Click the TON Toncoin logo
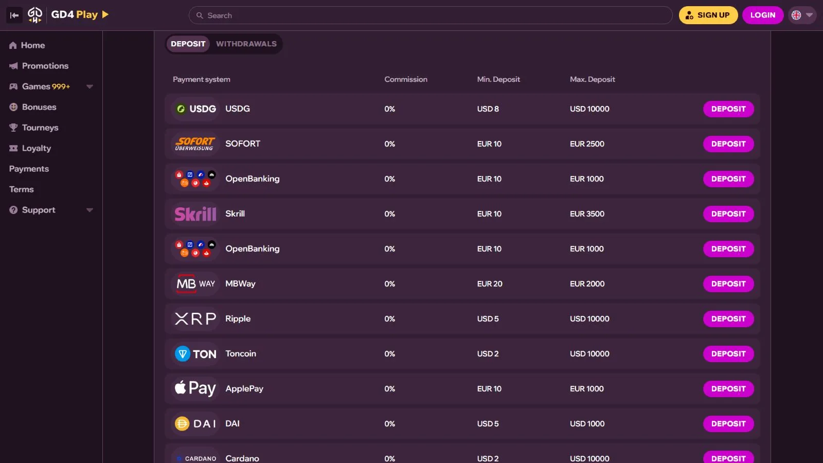 point(195,354)
